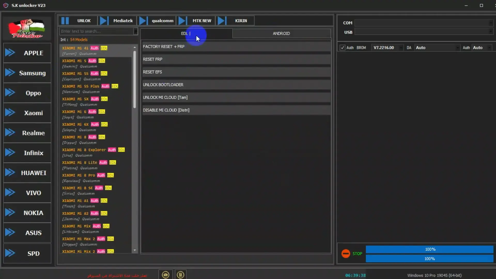The width and height of the screenshot is (496, 279).
Task: Select XIAOMI Mi Max 2 Oxygen model
Action: pyautogui.click(x=96, y=241)
